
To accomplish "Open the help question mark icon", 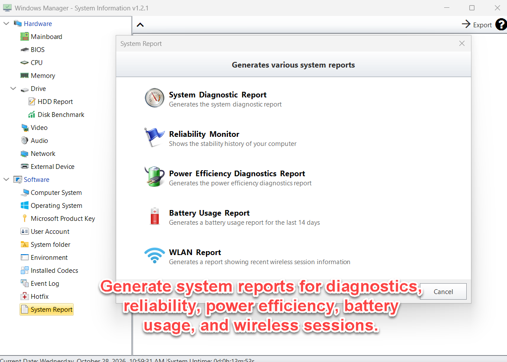I will 501,25.
